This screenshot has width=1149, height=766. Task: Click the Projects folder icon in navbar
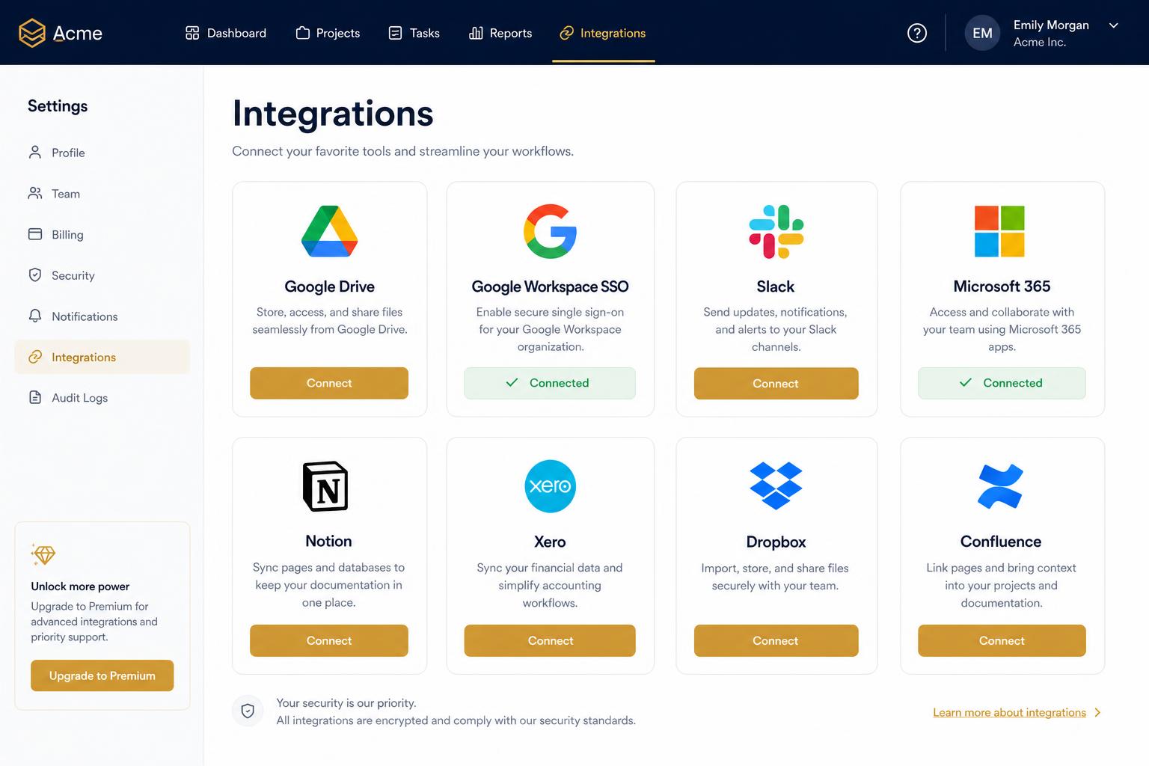point(303,33)
